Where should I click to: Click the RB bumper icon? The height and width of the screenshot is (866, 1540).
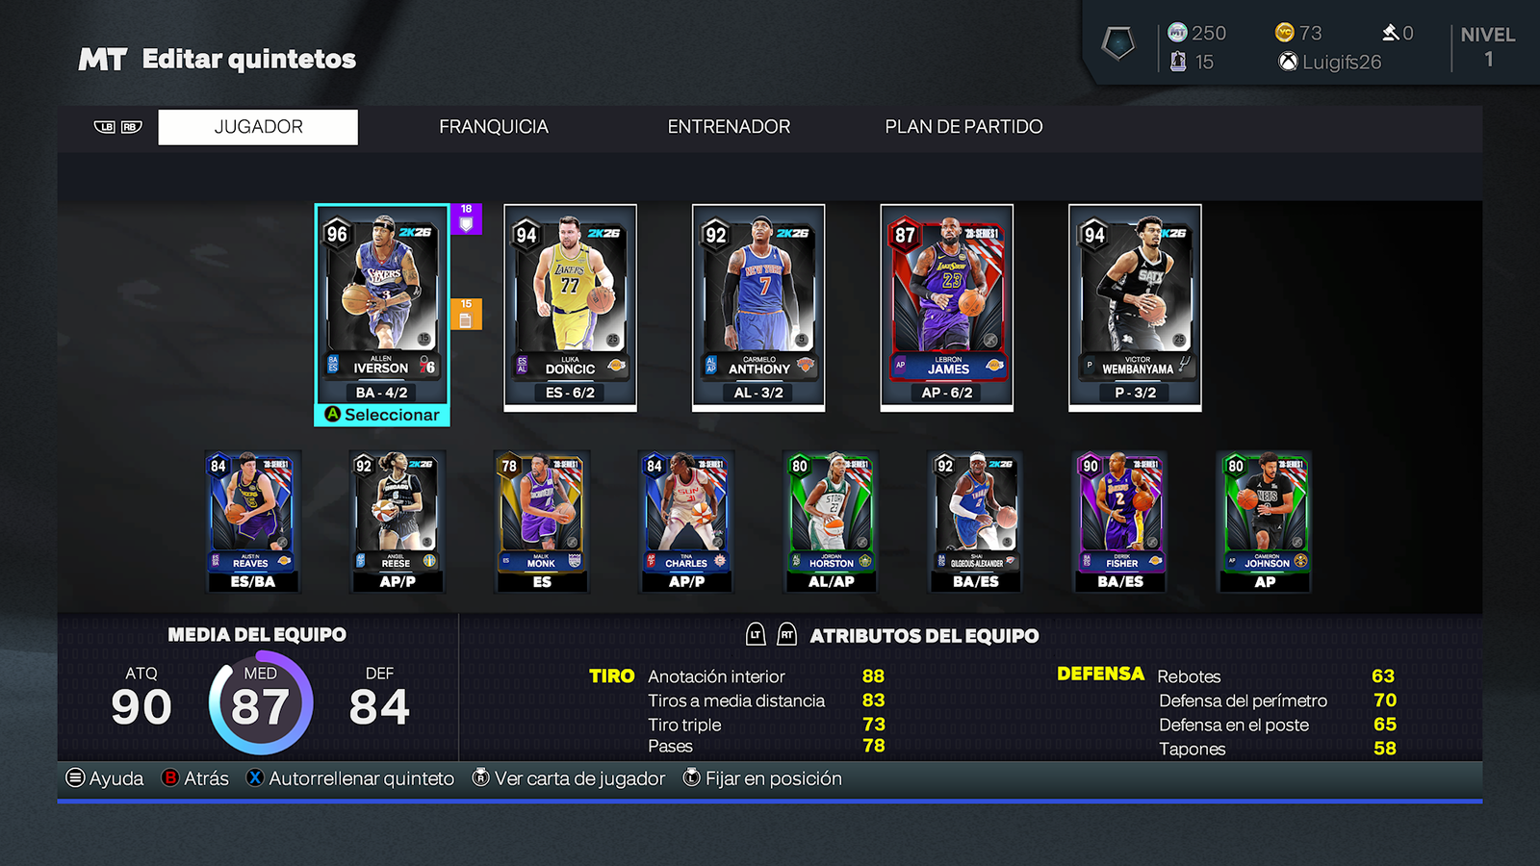pos(131,127)
